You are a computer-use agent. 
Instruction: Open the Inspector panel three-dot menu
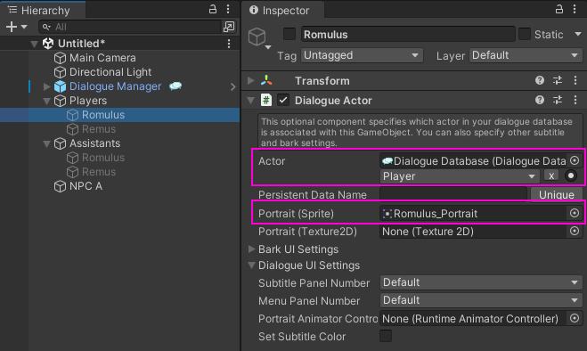click(575, 10)
